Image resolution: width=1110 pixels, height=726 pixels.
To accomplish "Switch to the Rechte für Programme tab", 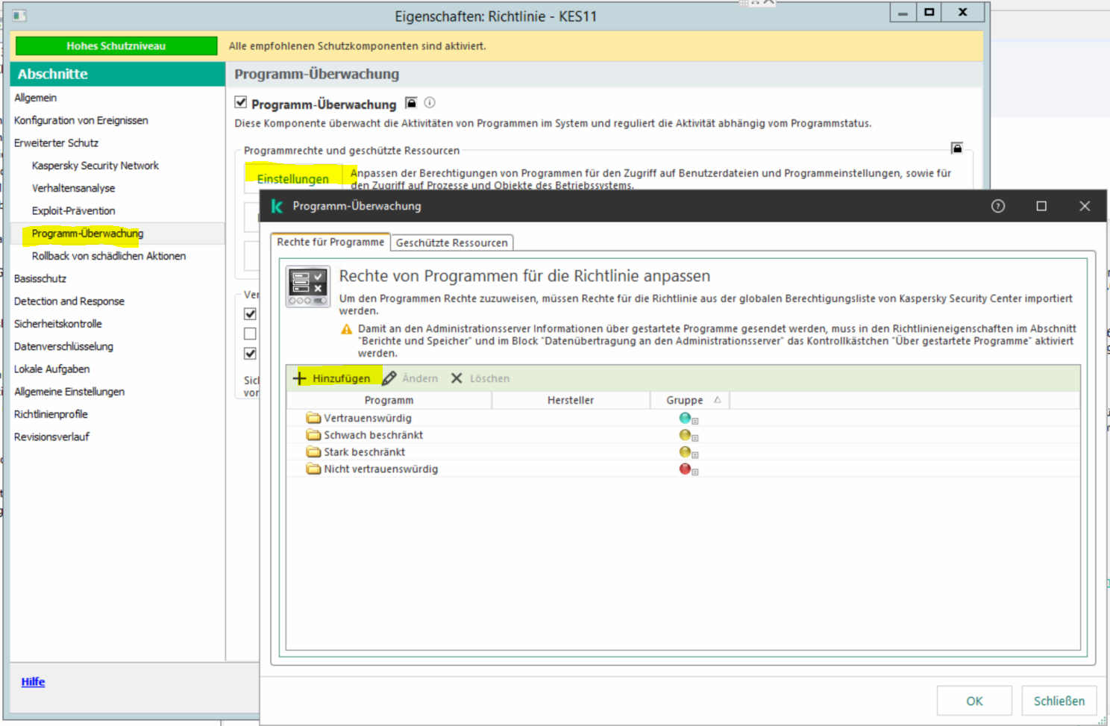I will tap(330, 242).
